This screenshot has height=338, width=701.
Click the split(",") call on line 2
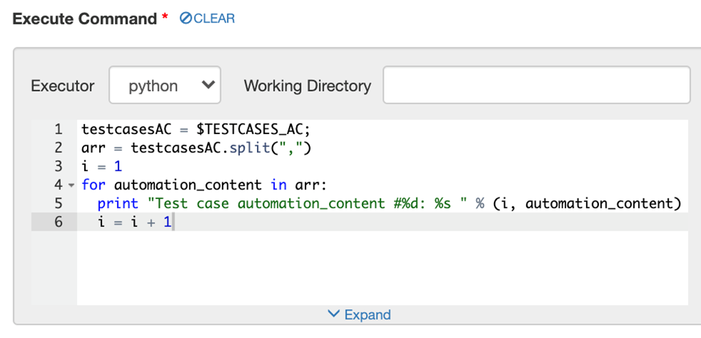(274, 148)
